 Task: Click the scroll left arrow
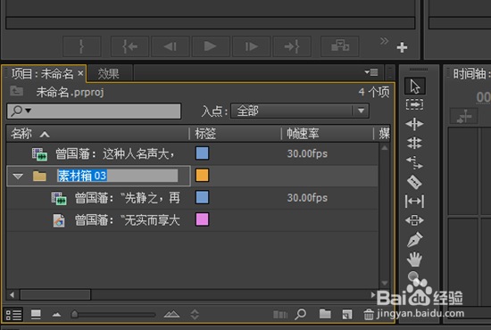[12, 294]
